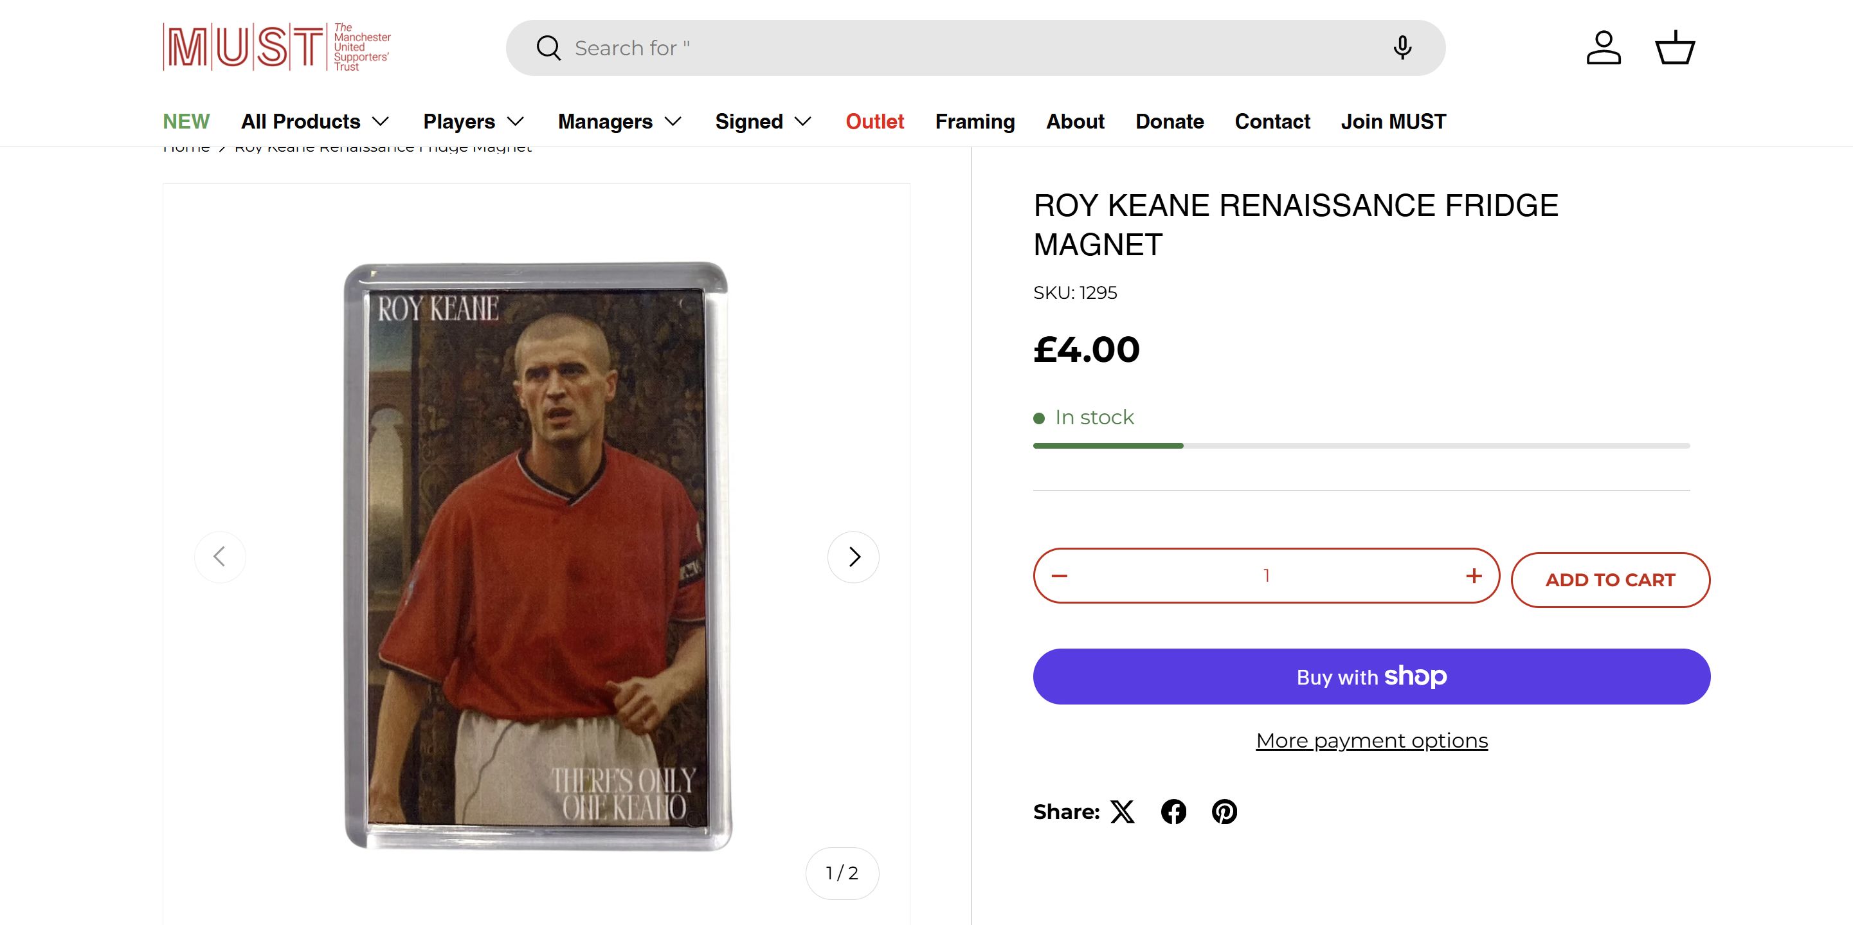Open the shopping basket icon
The width and height of the screenshot is (1853, 925).
1676,48
